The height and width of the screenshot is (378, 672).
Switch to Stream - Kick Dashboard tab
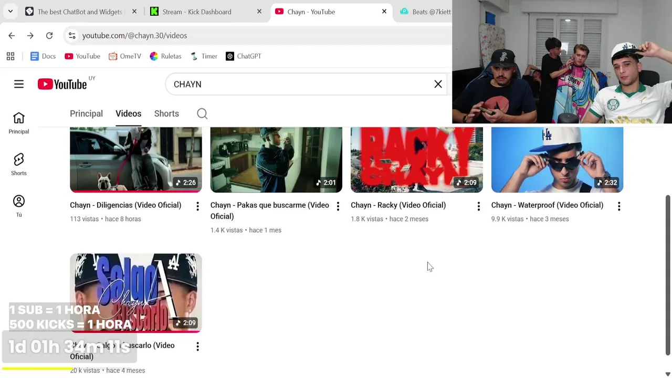point(197,12)
